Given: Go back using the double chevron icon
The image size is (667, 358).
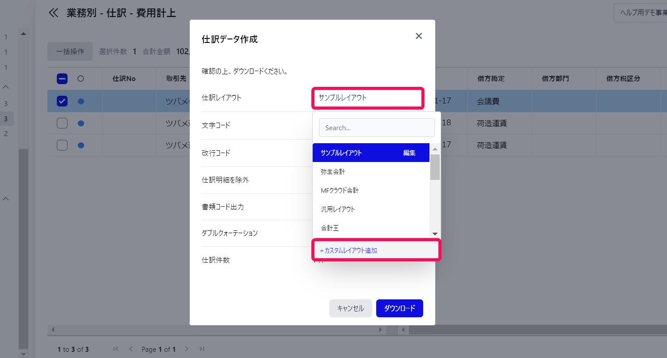Looking at the screenshot, I should point(54,13).
